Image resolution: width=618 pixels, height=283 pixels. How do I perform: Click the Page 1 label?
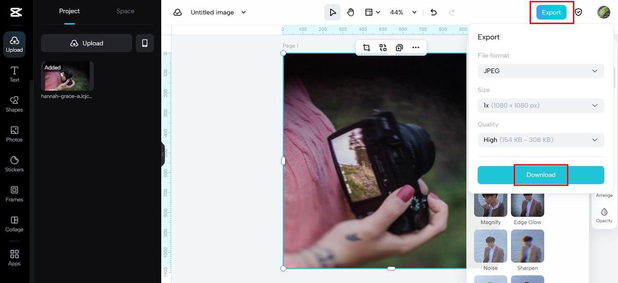pyautogui.click(x=291, y=46)
